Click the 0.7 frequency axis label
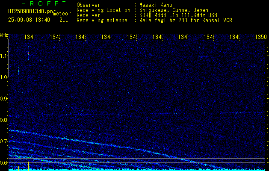Image resolution: width=269 pixels, height=171 pixels. (4, 141)
